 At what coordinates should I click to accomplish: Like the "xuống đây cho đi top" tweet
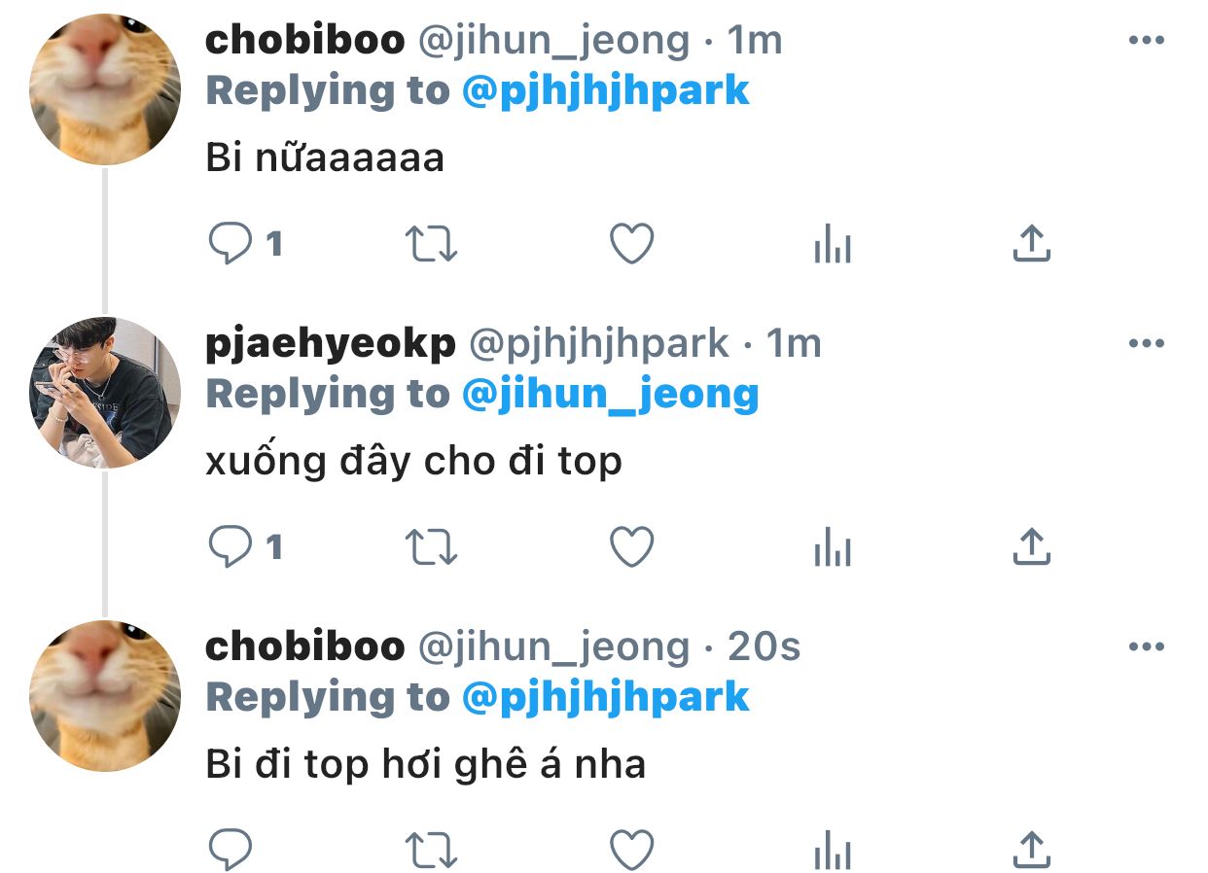tap(631, 547)
